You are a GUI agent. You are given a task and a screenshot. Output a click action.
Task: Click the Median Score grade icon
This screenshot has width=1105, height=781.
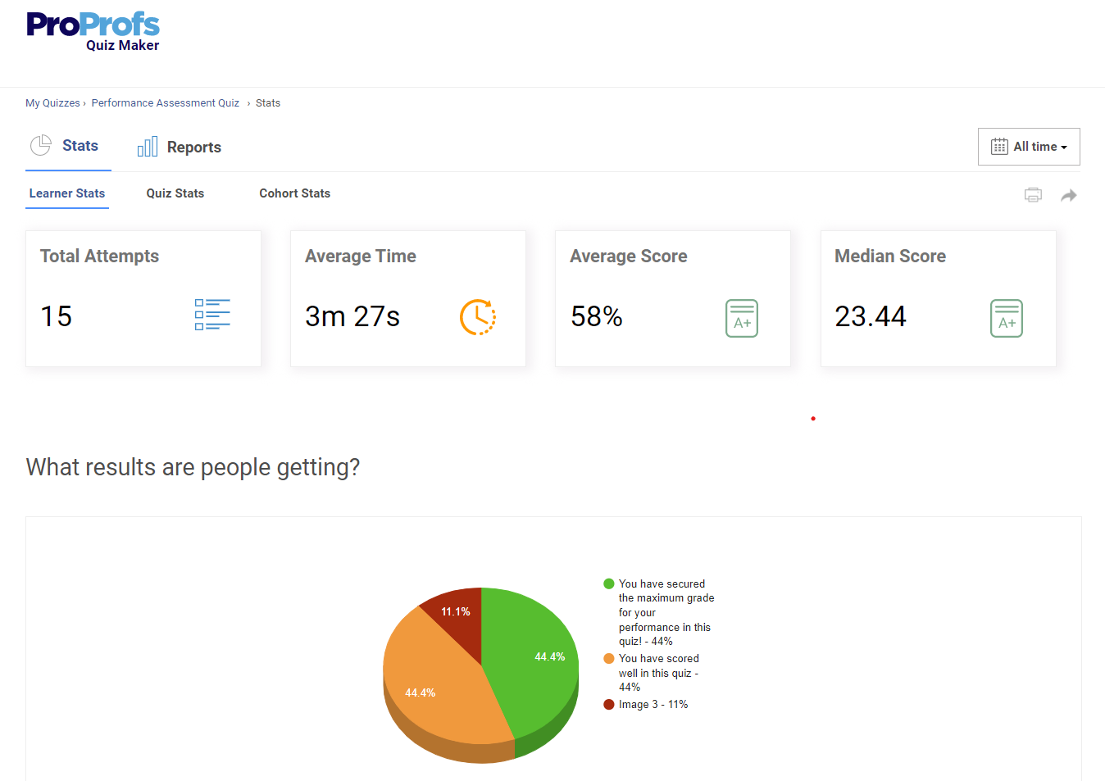pos(1007,319)
